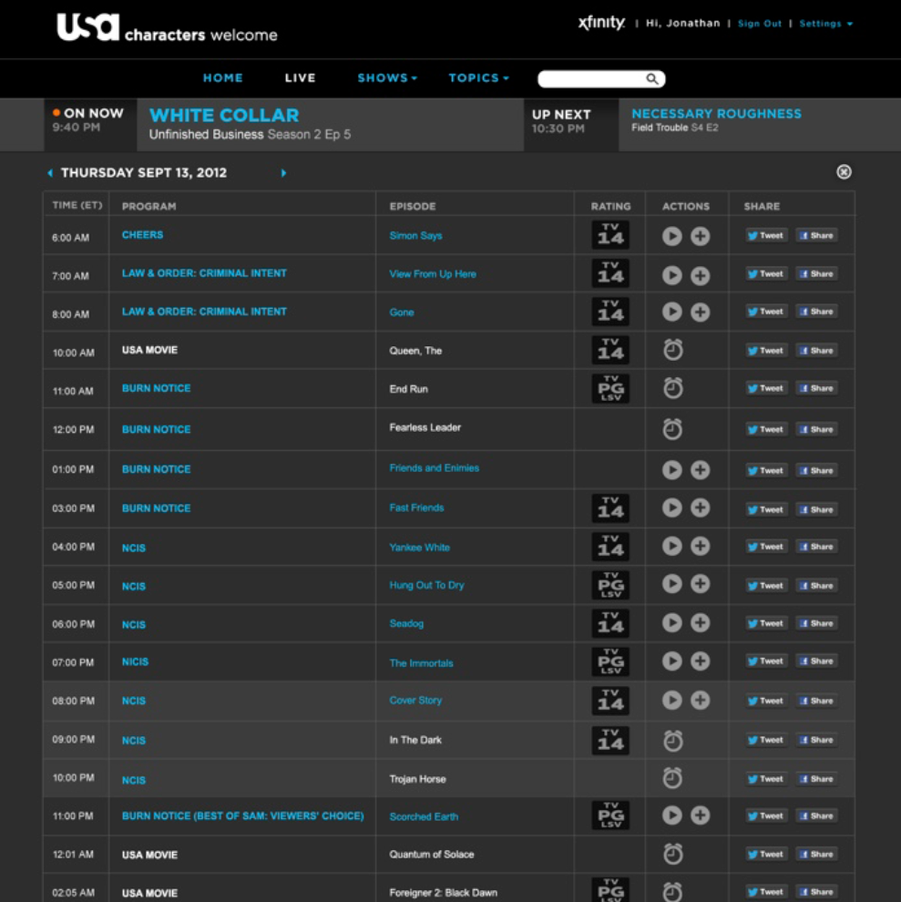The width and height of the screenshot is (901, 902).
Task: Play the Seadog episode
Action: click(x=671, y=623)
